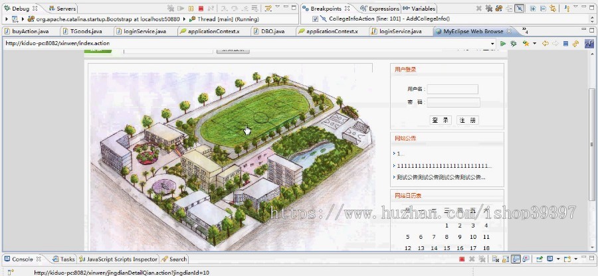598x276 pixels.
Task: Switch to JavaScript Scripts Inspector tab
Action: click(118, 259)
